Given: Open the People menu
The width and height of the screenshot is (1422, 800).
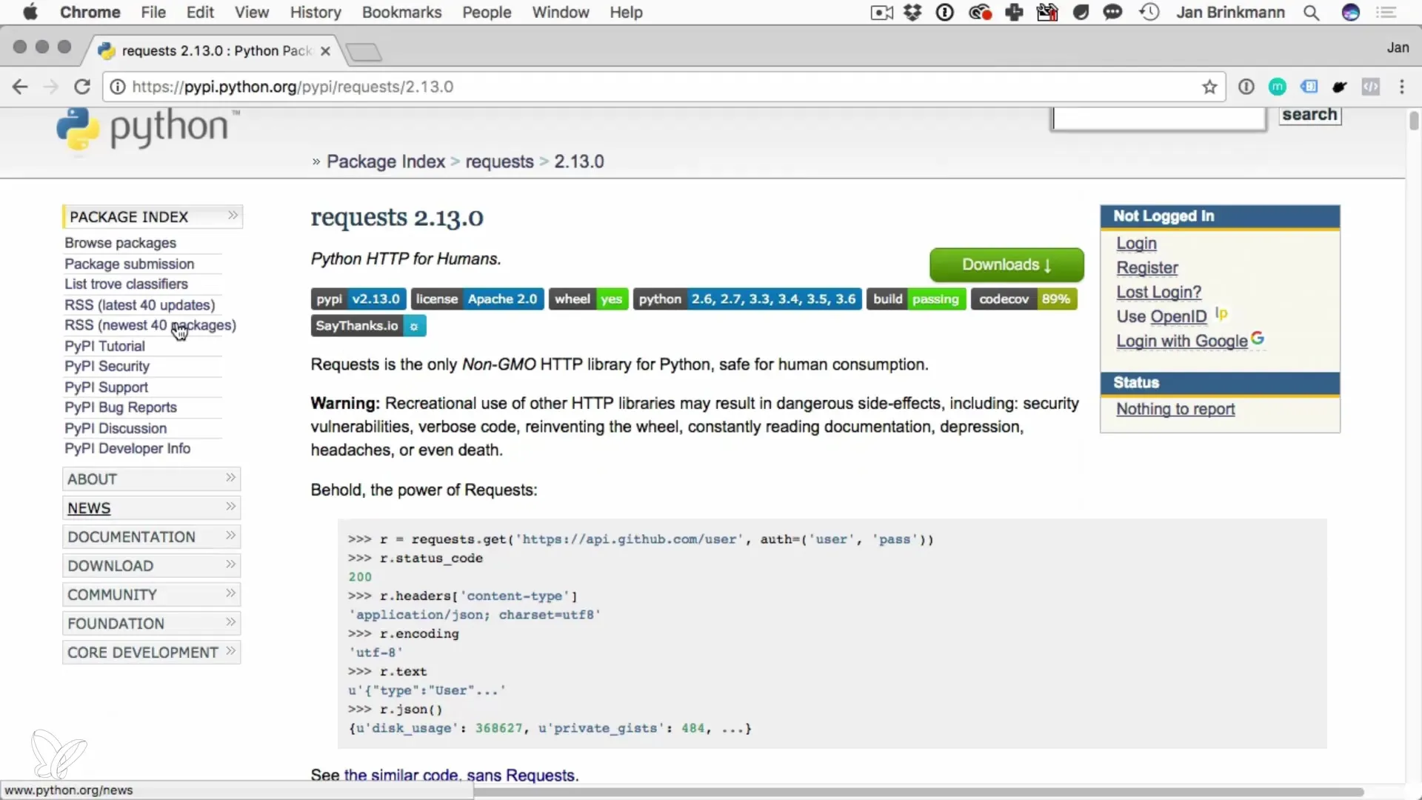Looking at the screenshot, I should [487, 12].
